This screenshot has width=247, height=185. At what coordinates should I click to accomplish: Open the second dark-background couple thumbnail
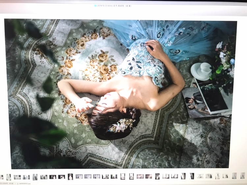62,177
